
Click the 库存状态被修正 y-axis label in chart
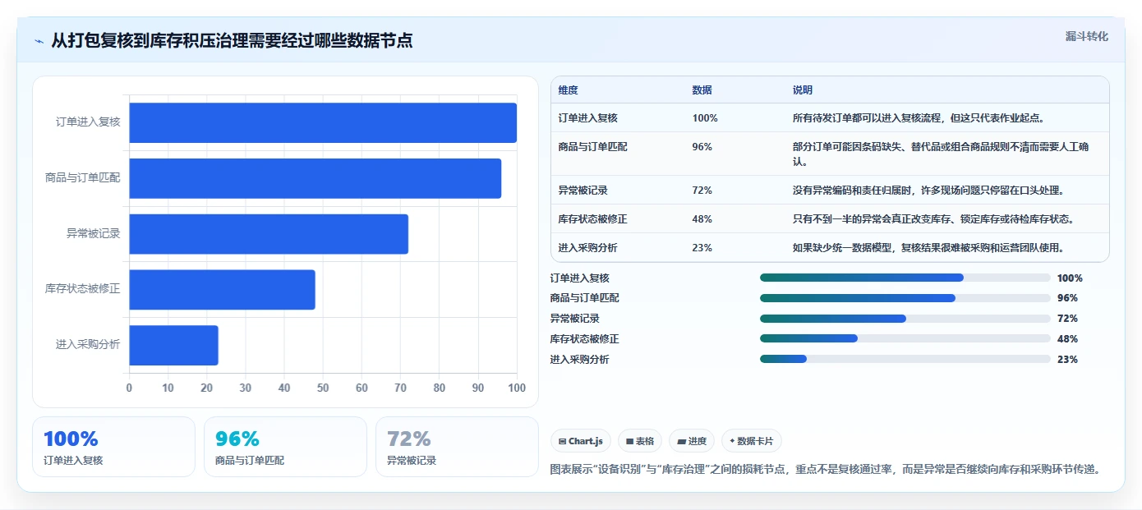click(83, 289)
